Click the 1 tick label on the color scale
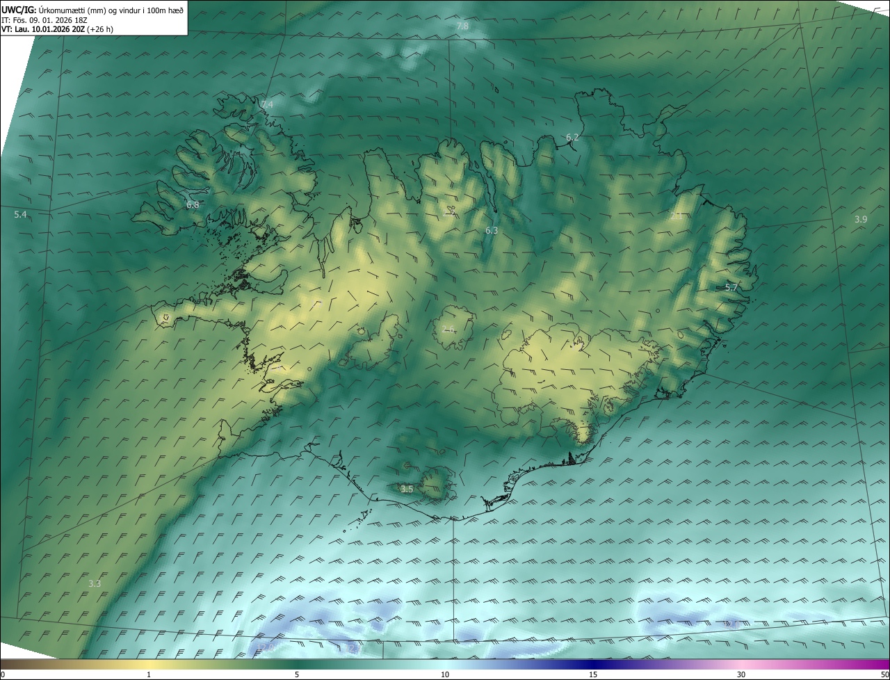 (149, 674)
